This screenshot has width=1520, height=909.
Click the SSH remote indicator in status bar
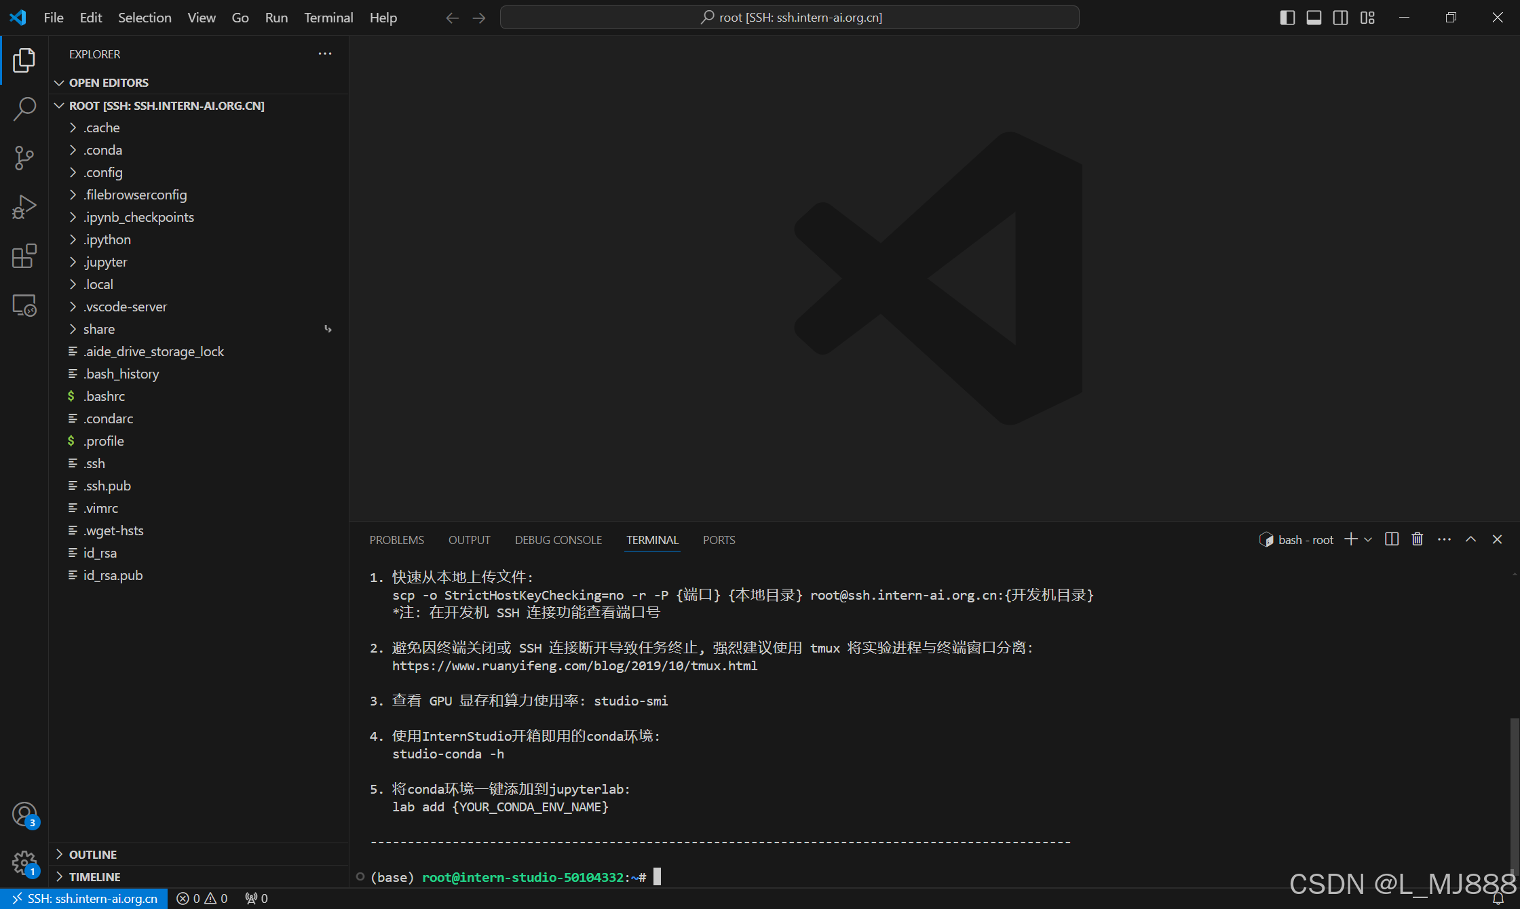(84, 898)
